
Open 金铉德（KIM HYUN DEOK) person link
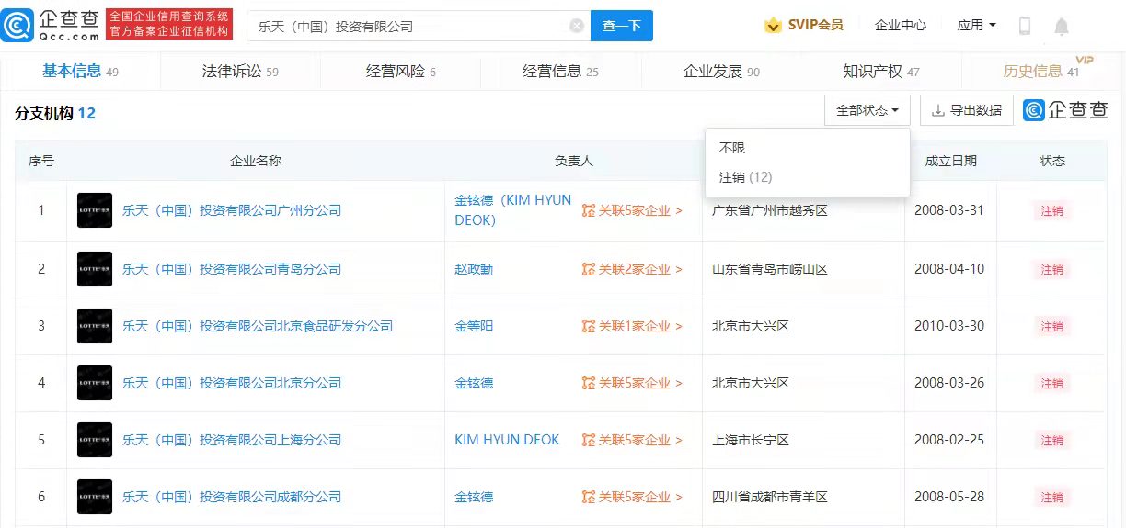tap(513, 210)
